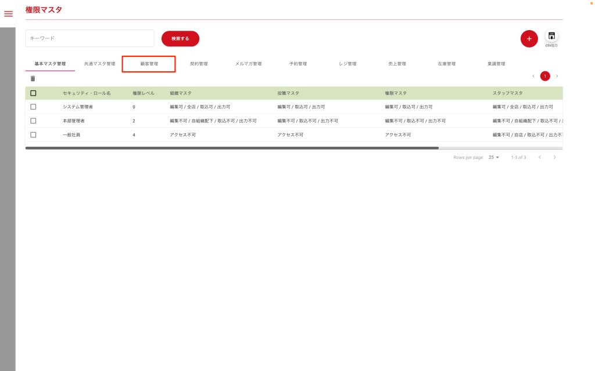The width and height of the screenshot is (595, 371).
Task: Click page number 1 button
Action: click(x=545, y=76)
